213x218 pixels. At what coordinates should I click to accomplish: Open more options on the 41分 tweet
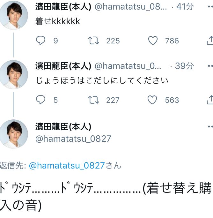point(210,7)
